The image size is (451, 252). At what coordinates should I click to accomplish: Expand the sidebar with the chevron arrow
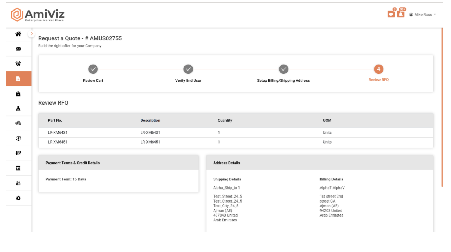(x=32, y=34)
